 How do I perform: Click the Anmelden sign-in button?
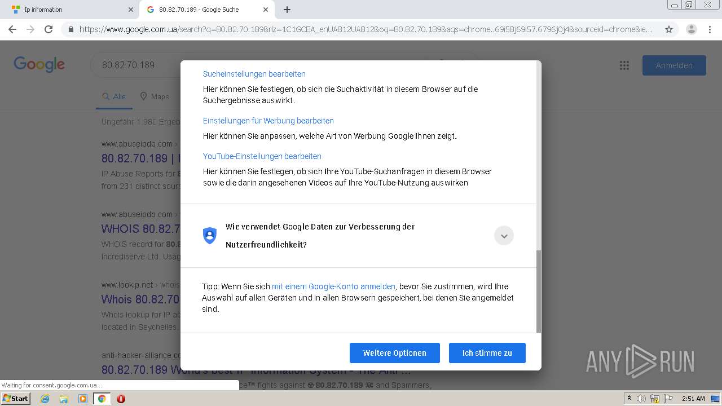point(674,65)
